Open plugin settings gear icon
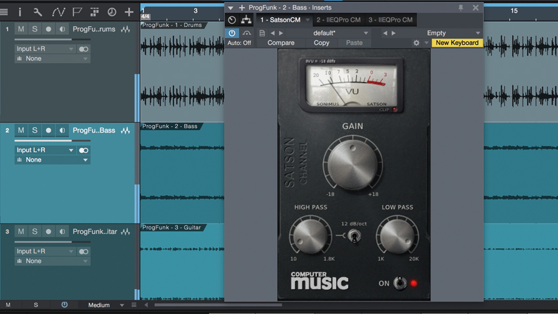Image resolution: width=558 pixels, height=314 pixels. (x=416, y=43)
